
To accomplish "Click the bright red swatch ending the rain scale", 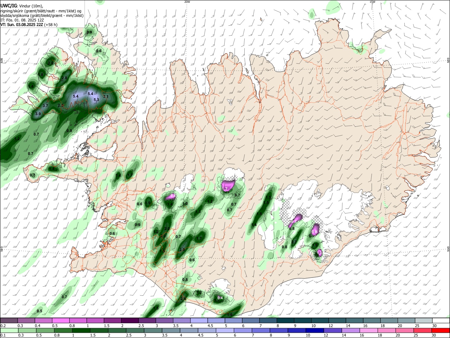I will 441,330.
